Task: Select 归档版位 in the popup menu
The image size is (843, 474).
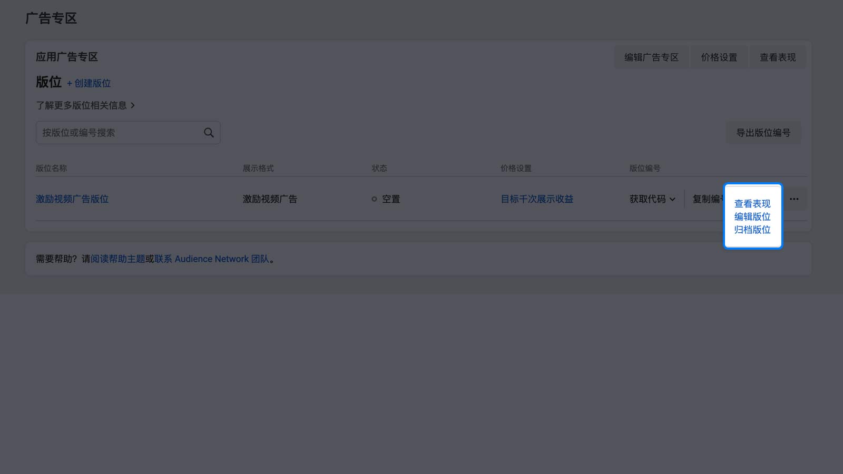Action: coord(752,230)
